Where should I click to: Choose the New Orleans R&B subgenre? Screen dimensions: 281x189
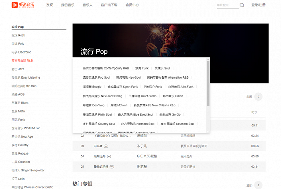click(155, 106)
